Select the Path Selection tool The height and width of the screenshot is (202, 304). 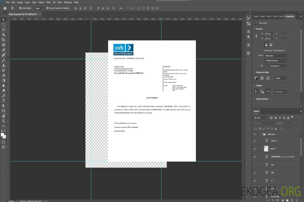click(x=3, y=106)
